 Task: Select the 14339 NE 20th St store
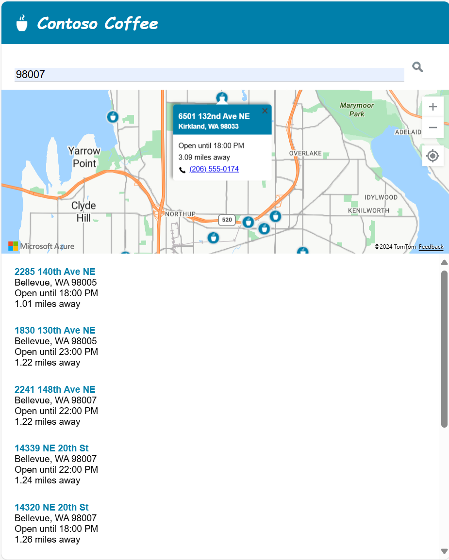(51, 448)
